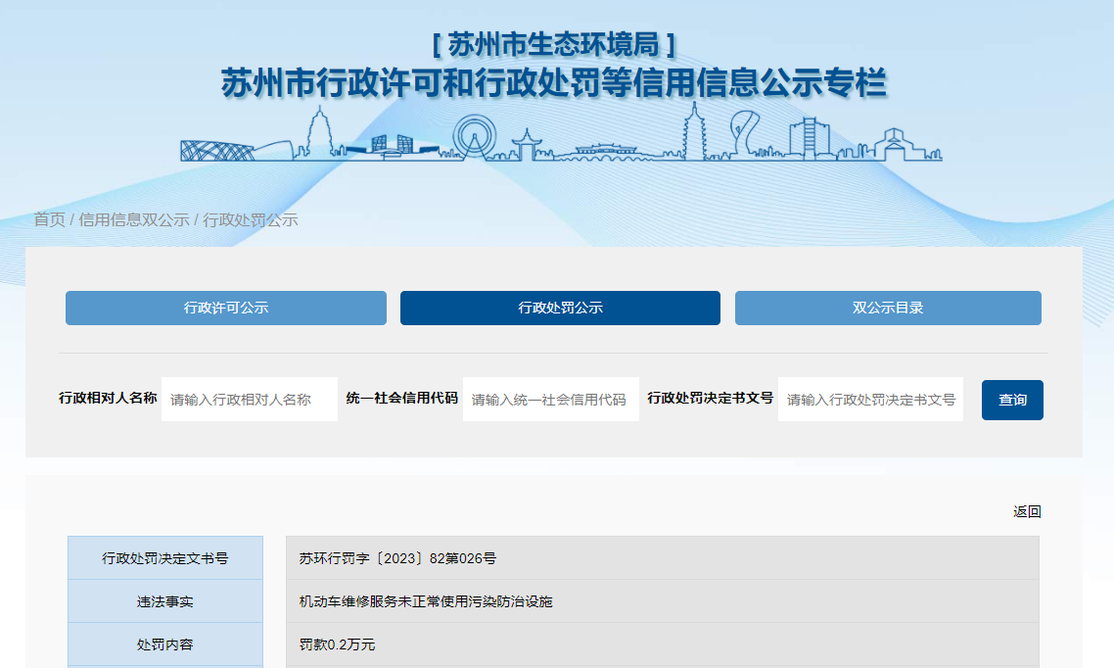This screenshot has height=668, width=1114.
Task: Click the 处罚内容 row label
Action: pyautogui.click(x=164, y=644)
